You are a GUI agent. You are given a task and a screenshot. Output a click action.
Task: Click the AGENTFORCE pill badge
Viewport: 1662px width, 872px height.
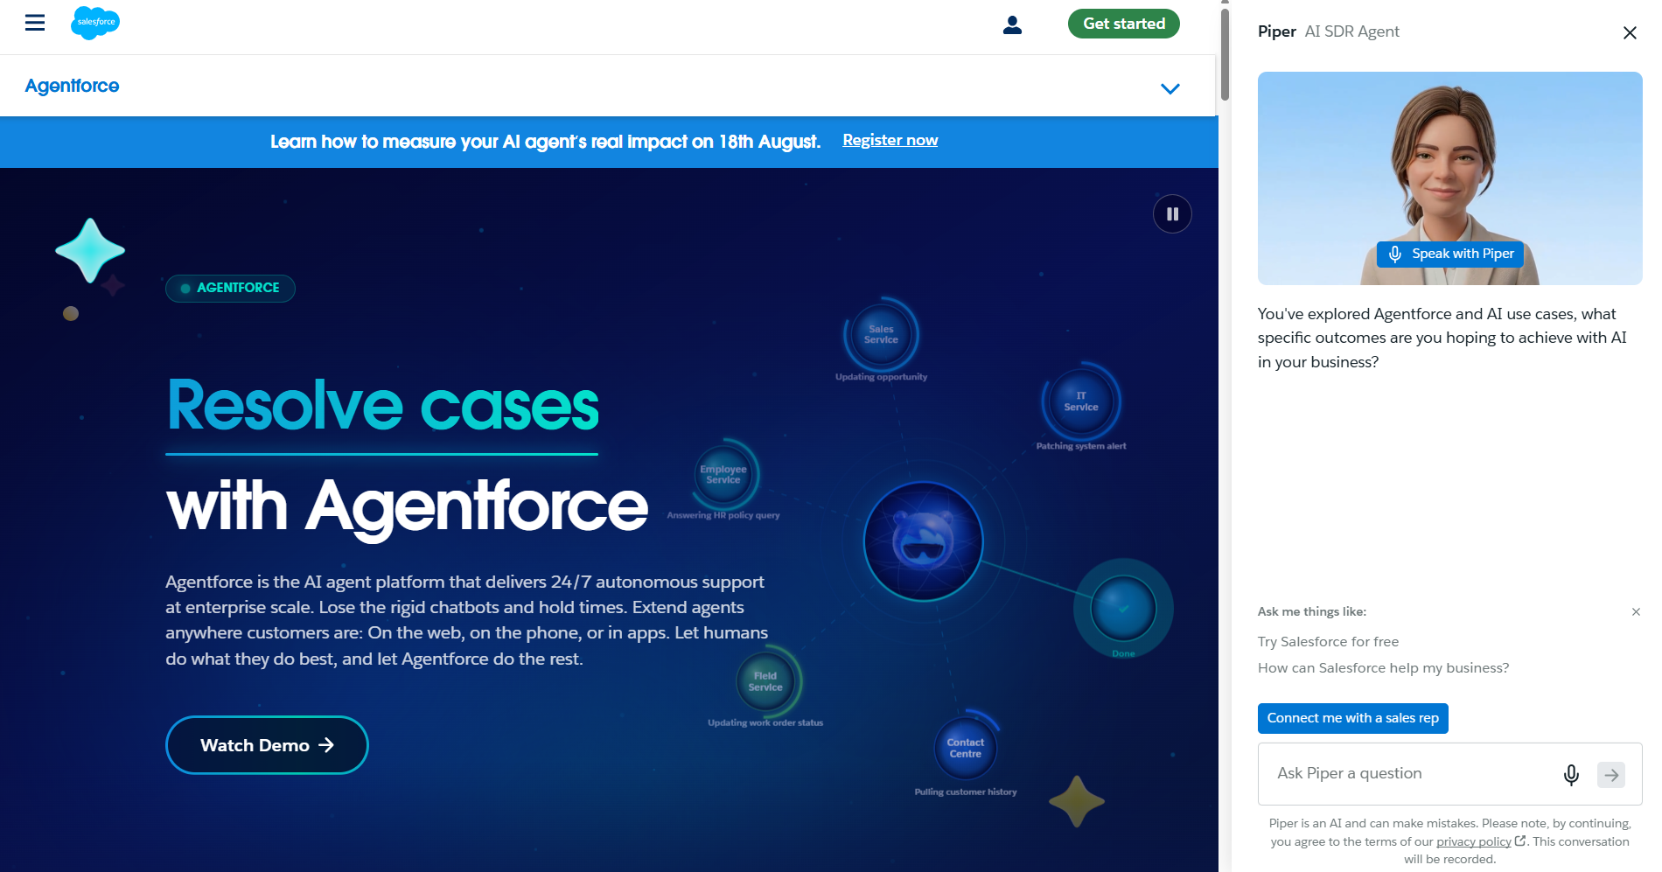(230, 288)
